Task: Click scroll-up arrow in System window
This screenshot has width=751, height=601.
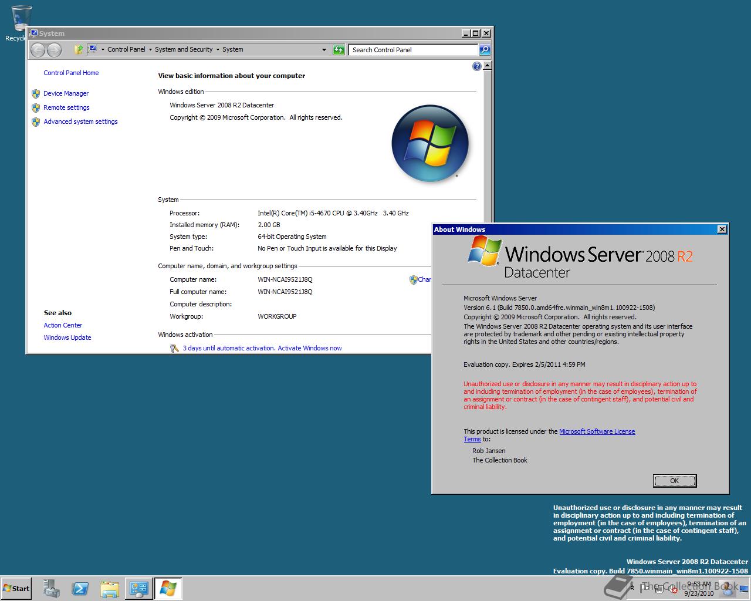Action: pos(487,66)
